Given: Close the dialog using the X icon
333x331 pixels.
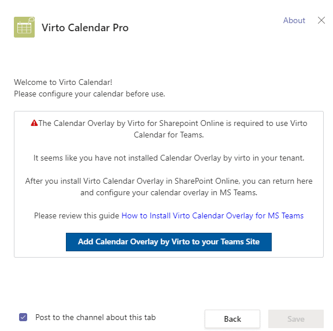Looking at the screenshot, I should 321,20.
